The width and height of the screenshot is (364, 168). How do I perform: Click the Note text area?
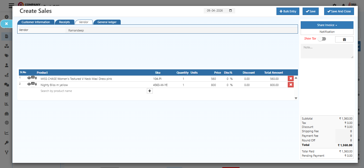tap(327, 51)
